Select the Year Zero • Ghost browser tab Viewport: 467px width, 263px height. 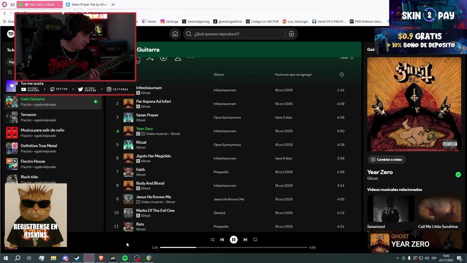pos(39,4)
